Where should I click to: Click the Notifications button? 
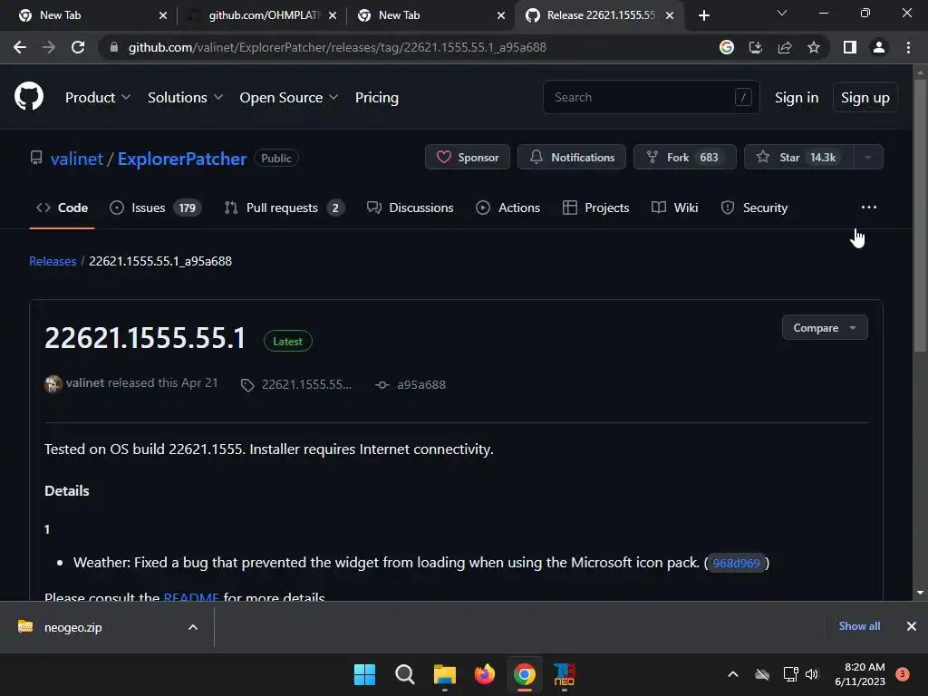tap(572, 158)
